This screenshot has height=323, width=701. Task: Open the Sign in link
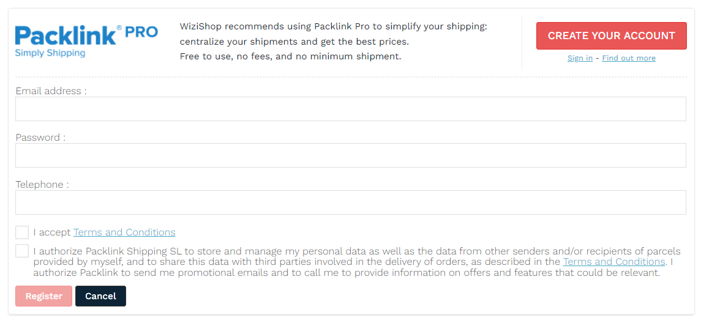(x=580, y=58)
